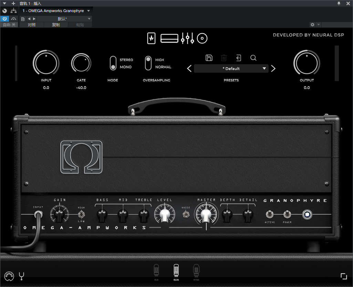This screenshot has height=287, width=353.
Task: Click the amp Gain knob
Action: click(60, 214)
